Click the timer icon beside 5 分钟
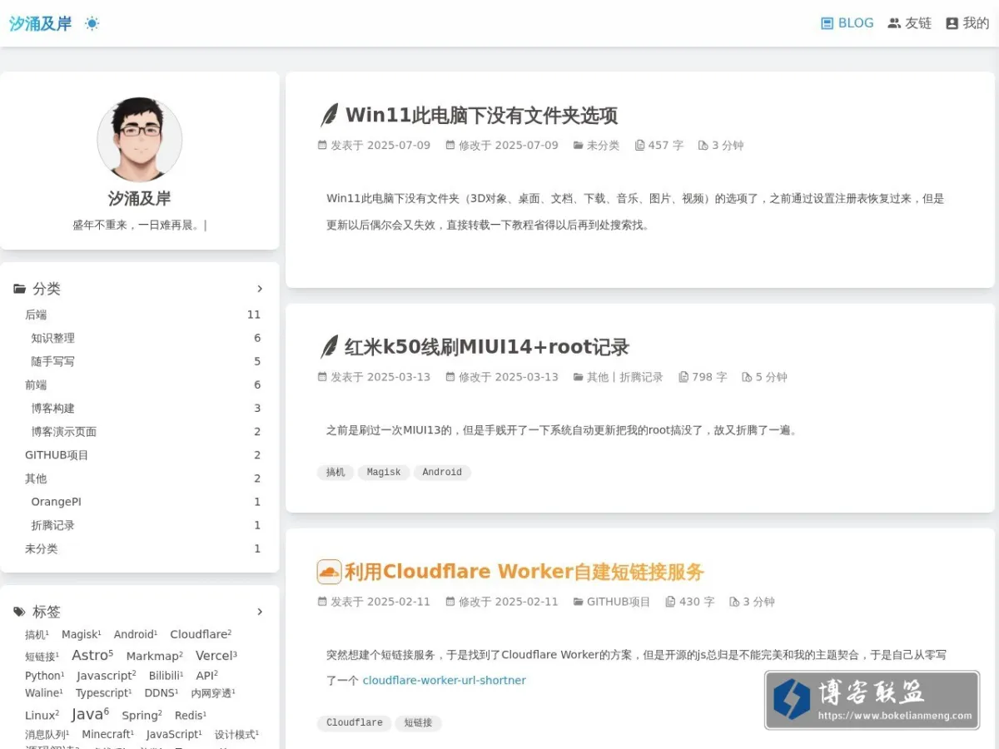The width and height of the screenshot is (999, 749). (x=747, y=377)
